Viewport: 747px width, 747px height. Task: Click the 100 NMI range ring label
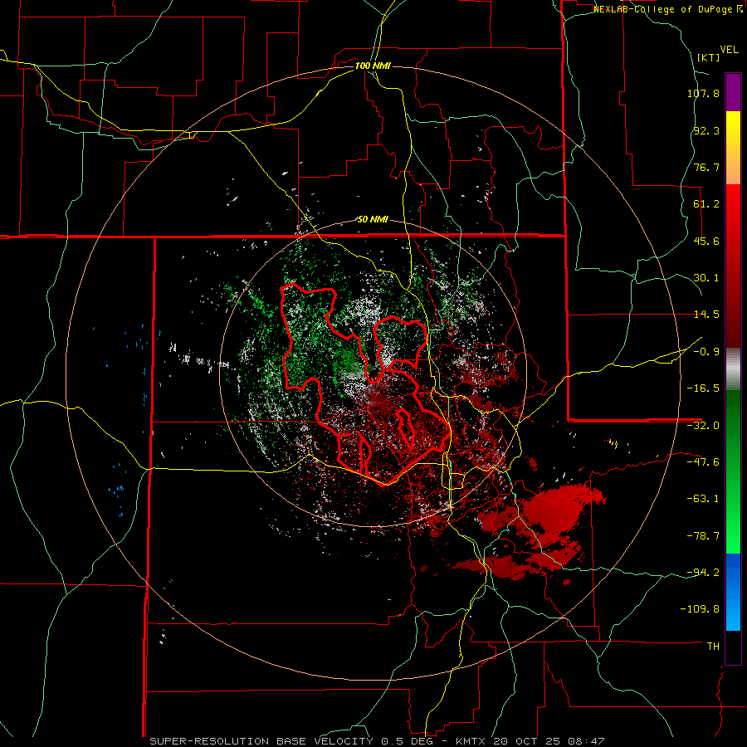tap(373, 66)
